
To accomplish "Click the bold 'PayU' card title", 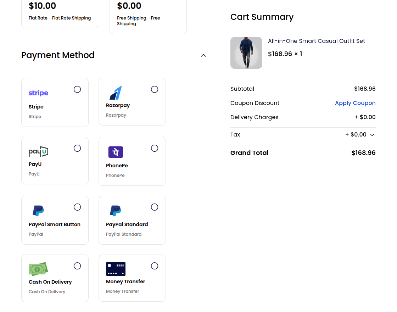I will (35, 165).
